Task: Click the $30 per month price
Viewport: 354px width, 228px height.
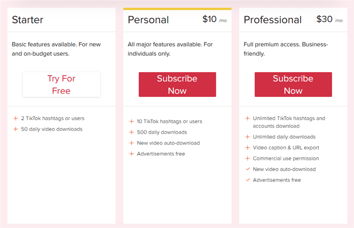Action: (329, 19)
